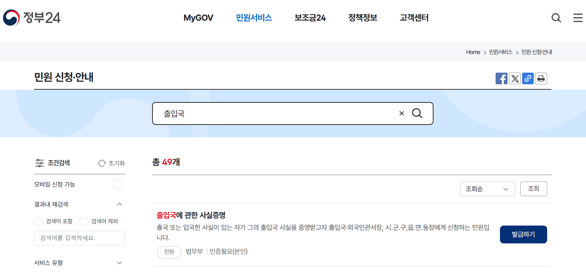
Task: Share page on X (Twitter)
Action: pos(515,78)
